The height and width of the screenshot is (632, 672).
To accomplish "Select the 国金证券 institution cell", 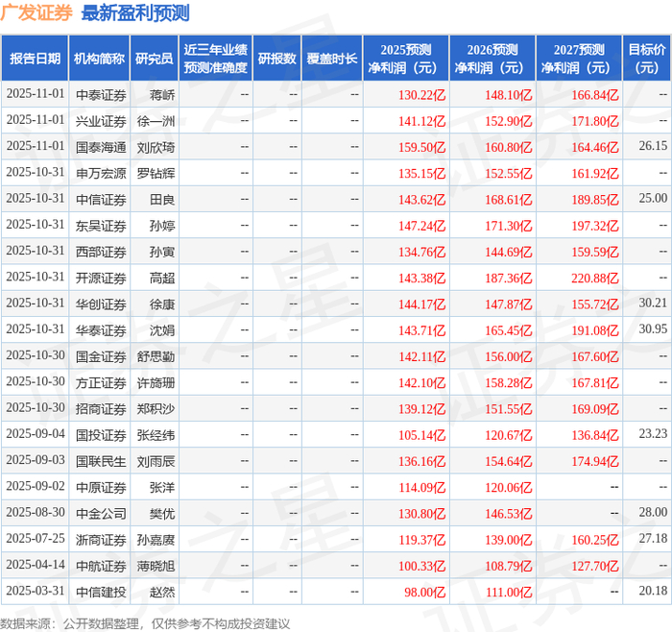I will (101, 356).
